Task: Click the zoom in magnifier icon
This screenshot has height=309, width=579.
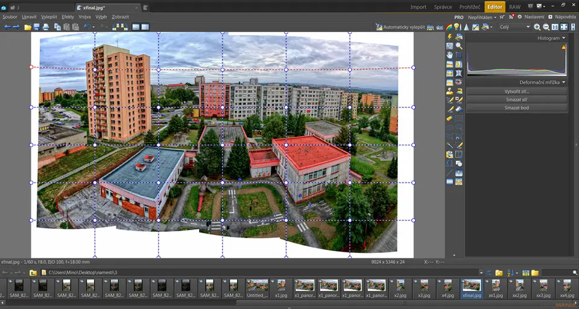Action: click(537, 27)
